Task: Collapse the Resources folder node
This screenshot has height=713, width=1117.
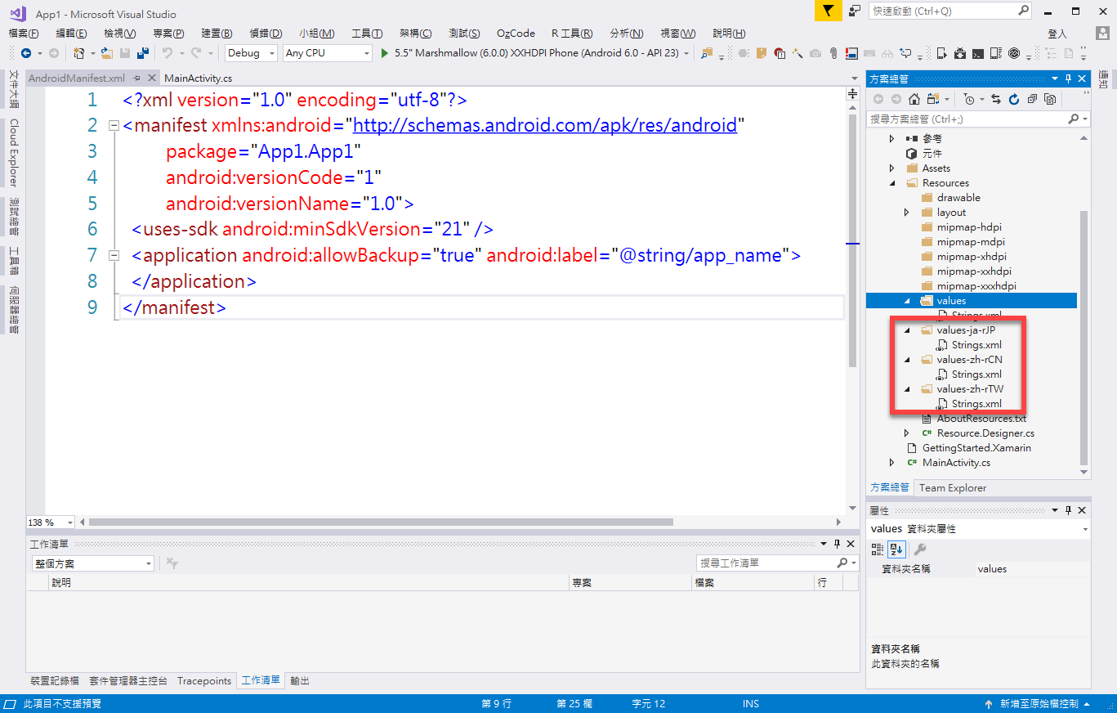Action: click(892, 183)
